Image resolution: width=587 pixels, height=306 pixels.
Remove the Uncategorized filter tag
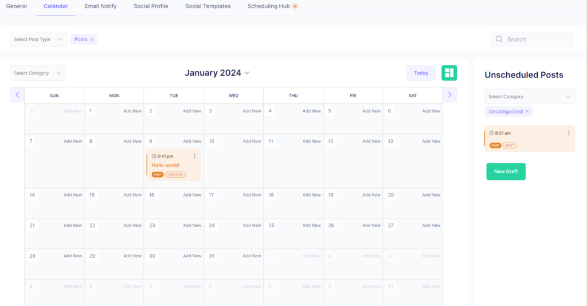coord(527,112)
